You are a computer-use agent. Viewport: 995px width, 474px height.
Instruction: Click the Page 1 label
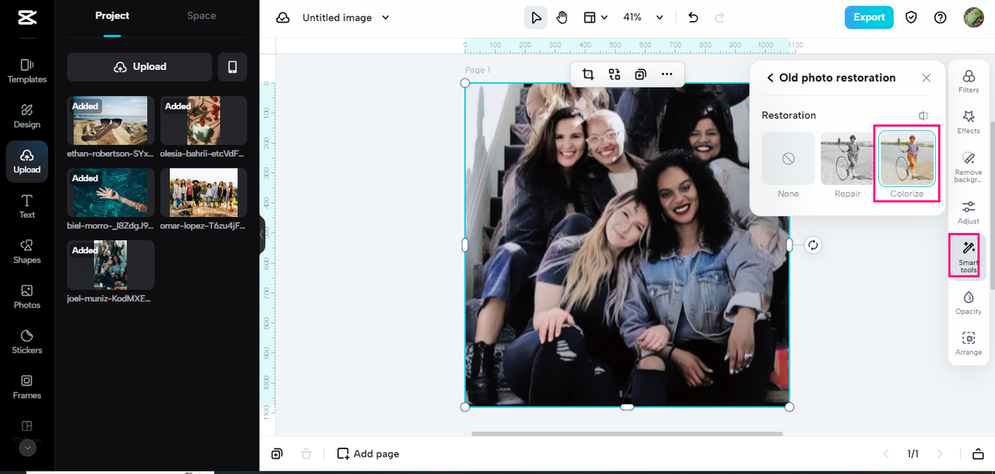pyautogui.click(x=477, y=70)
